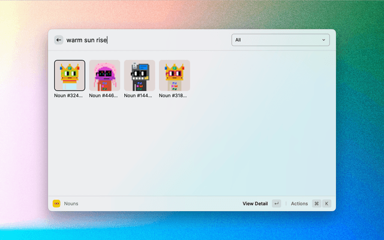This screenshot has width=384, height=240.
Task: Click the 'Nouns' extension name label
Action: pos(71,204)
